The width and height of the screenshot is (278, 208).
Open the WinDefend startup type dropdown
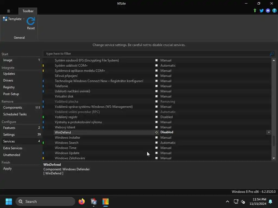click(269, 132)
